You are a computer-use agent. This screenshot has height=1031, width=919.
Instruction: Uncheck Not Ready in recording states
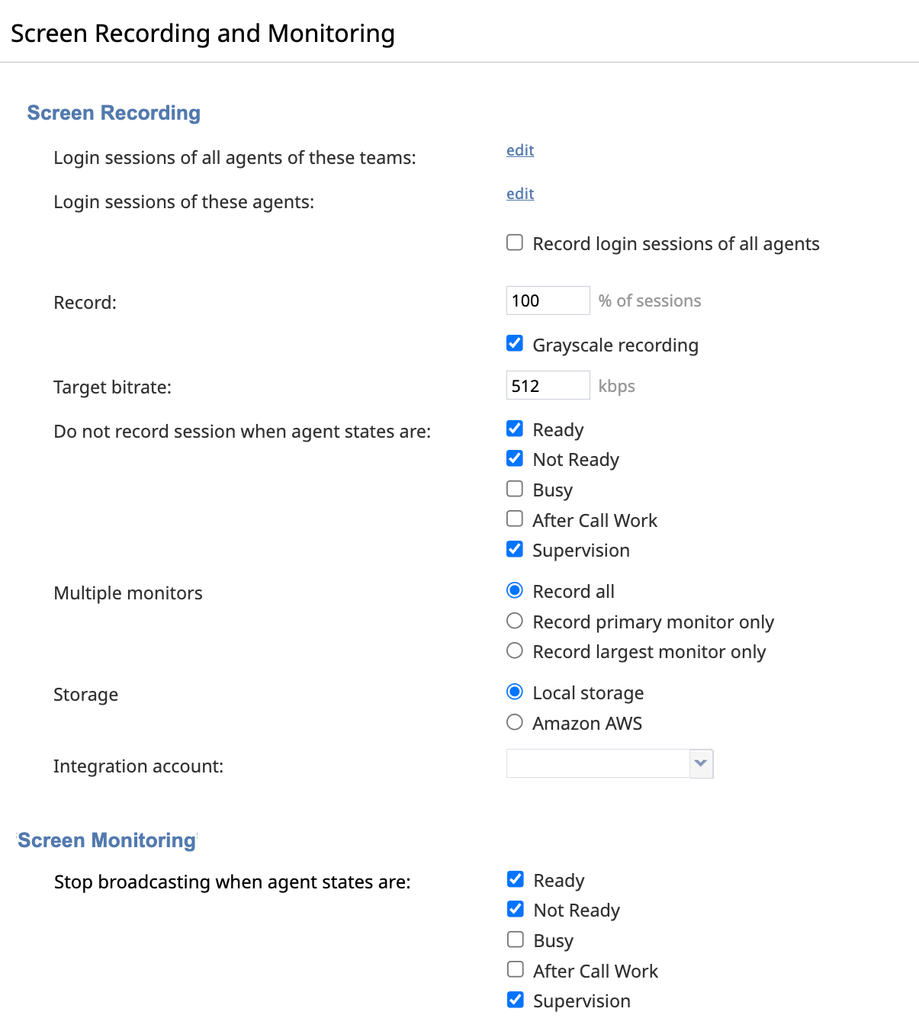pyautogui.click(x=515, y=458)
